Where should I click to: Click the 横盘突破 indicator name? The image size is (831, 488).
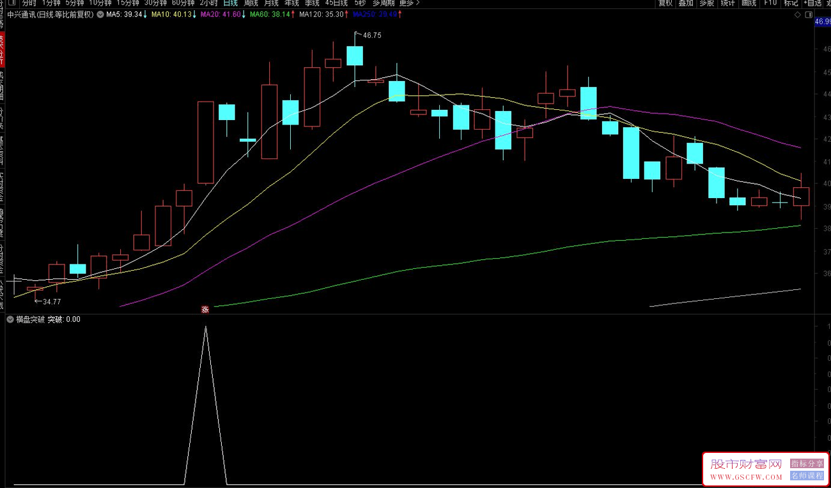[31, 319]
